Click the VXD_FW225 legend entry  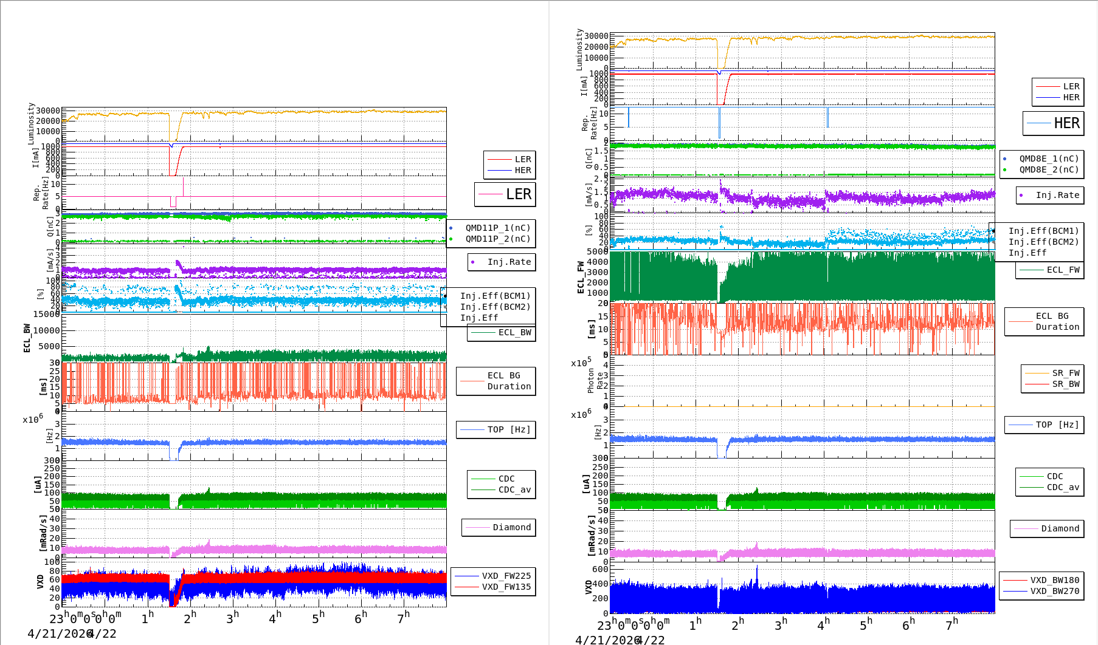coord(505,576)
